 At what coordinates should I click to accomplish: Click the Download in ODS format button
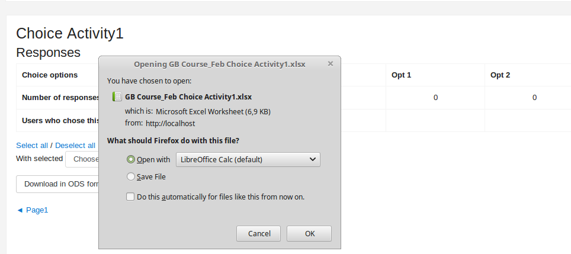[x=57, y=184]
